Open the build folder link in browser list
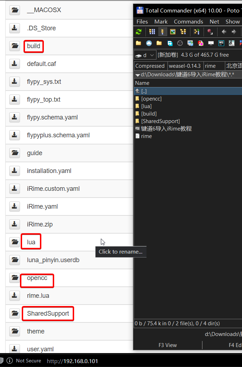This screenshot has height=367, width=242. (34, 46)
